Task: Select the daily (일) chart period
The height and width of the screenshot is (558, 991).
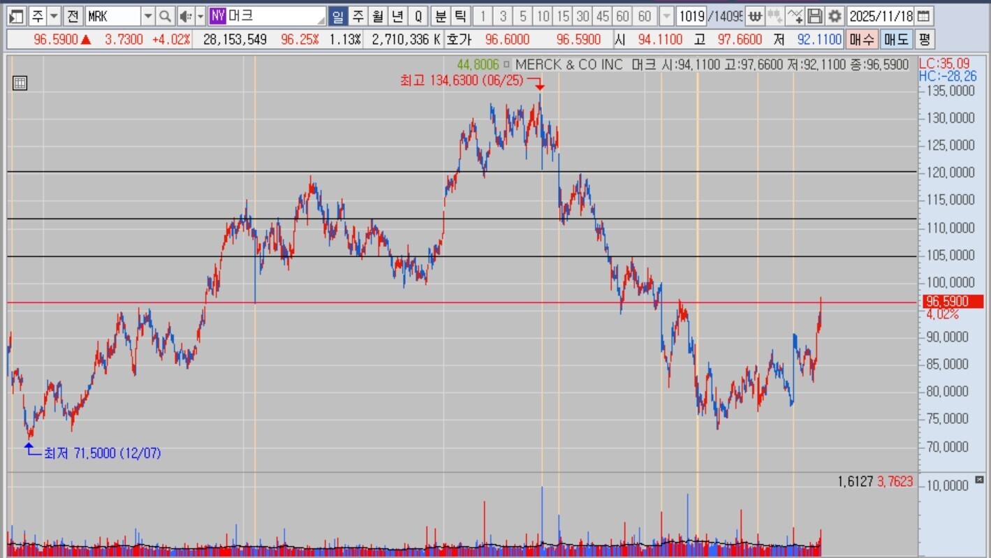Action: 337,16
